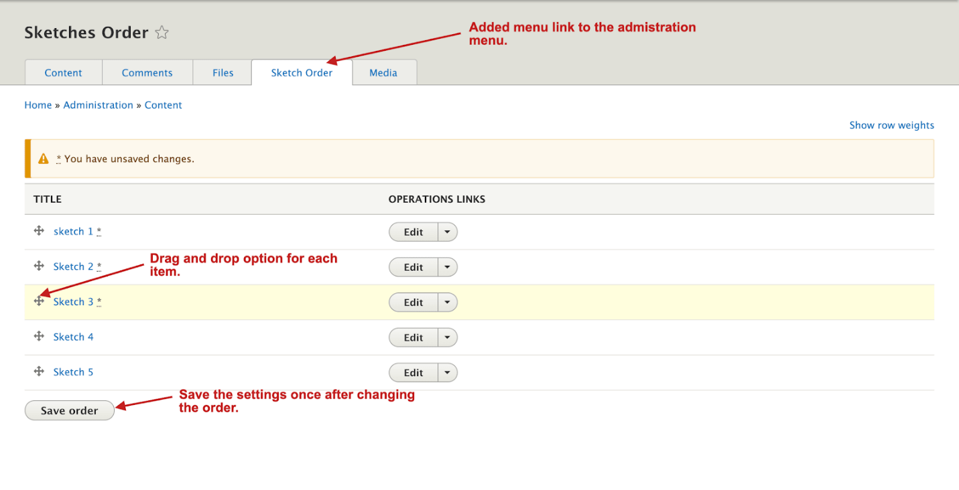Viewport: 959px width, 490px height.
Task: Open Administration in the breadcrumb
Action: (98, 105)
